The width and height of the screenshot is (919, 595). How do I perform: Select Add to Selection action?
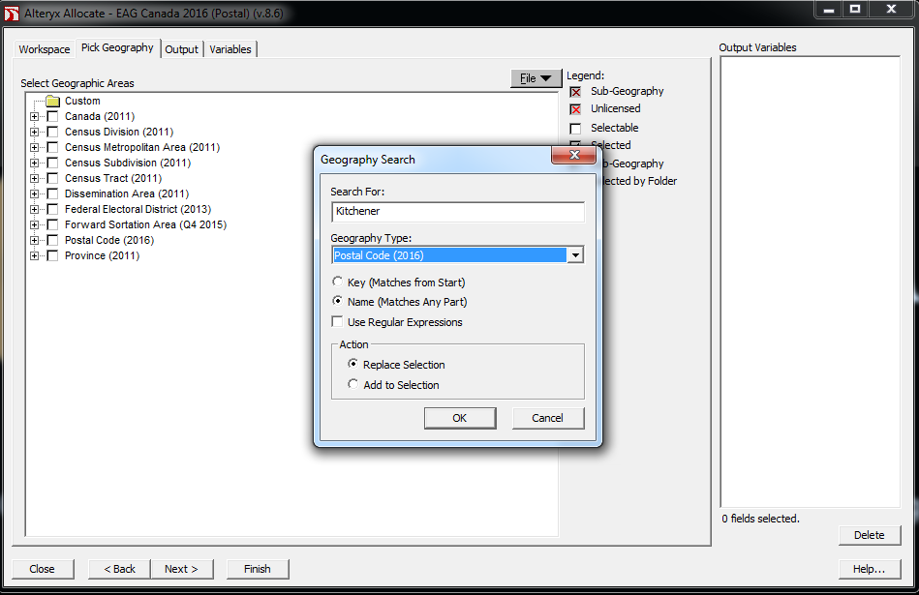pyautogui.click(x=352, y=384)
